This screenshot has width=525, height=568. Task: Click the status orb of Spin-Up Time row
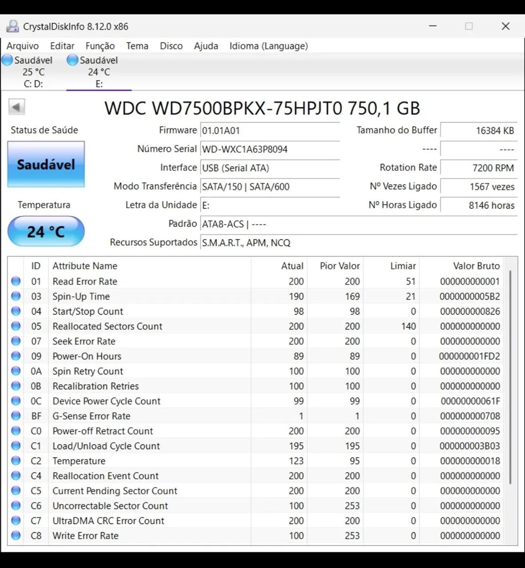[16, 296]
